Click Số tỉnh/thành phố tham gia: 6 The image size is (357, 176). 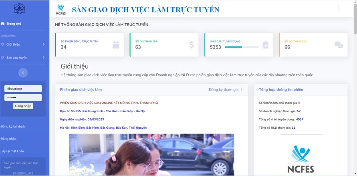point(280,103)
